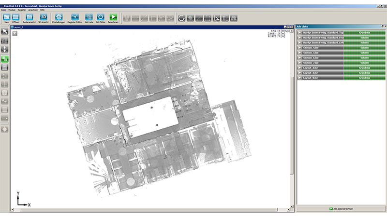Viewport: 387px width, 217px height.
Task: Select the angle measurement tool
Action: pyautogui.click(x=216, y=18)
